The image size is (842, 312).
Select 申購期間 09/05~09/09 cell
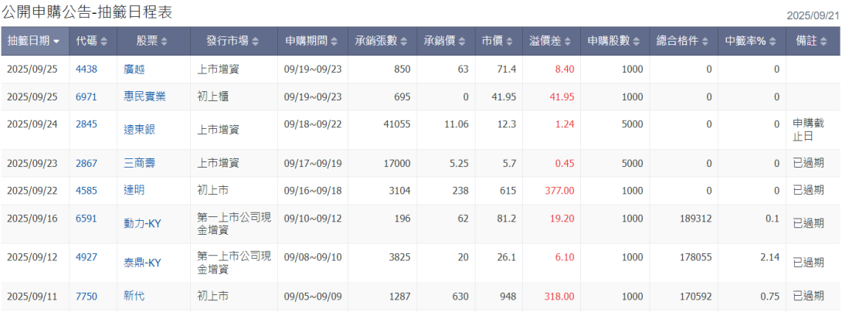(313, 296)
